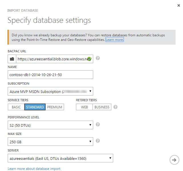The width and height of the screenshot is (183, 171).
Task: Click the Learn more link in banner
Action: 115,40
